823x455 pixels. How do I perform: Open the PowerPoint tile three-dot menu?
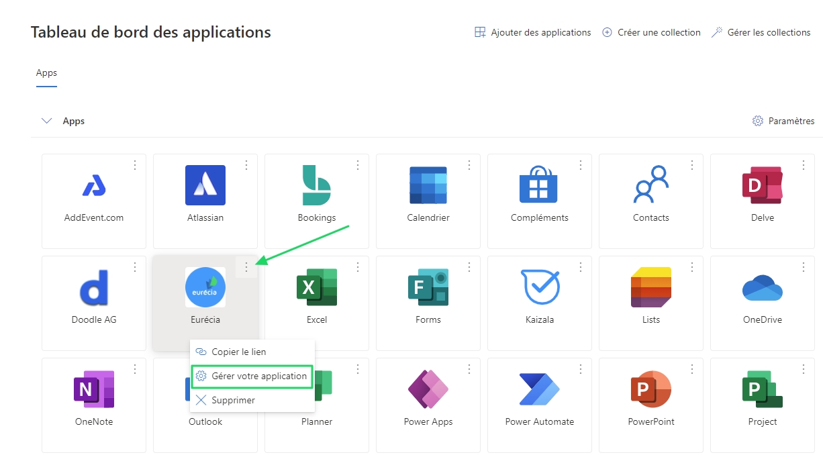point(692,369)
